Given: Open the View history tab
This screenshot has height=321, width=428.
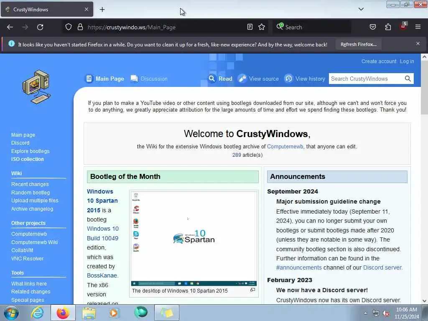Looking at the screenshot, I should 305,79.
